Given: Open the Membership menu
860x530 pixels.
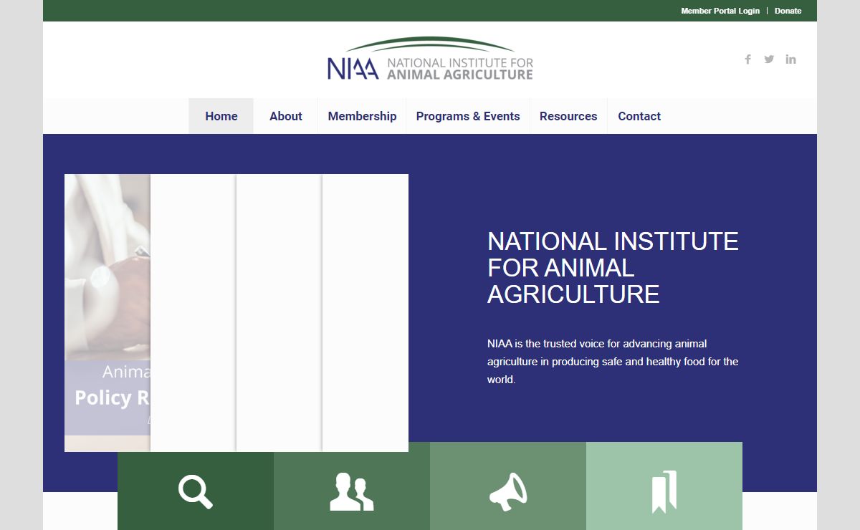Looking at the screenshot, I should 362,116.
